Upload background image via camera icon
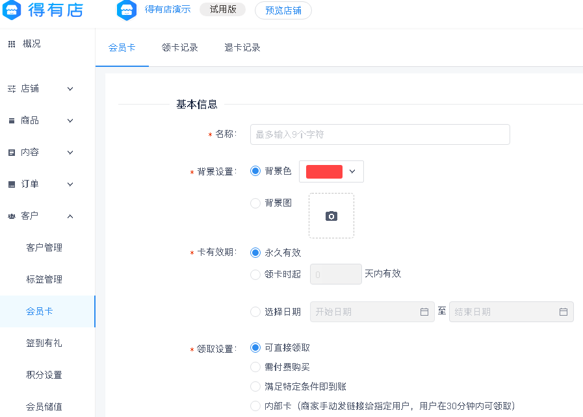The width and height of the screenshot is (583, 417). [x=331, y=216]
